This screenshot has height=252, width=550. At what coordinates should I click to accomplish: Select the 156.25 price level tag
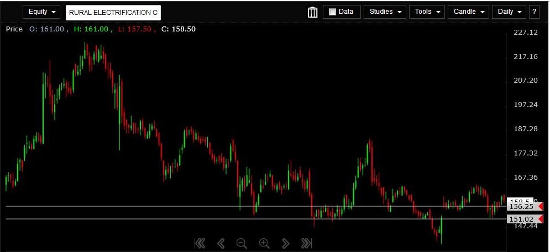tap(521, 207)
